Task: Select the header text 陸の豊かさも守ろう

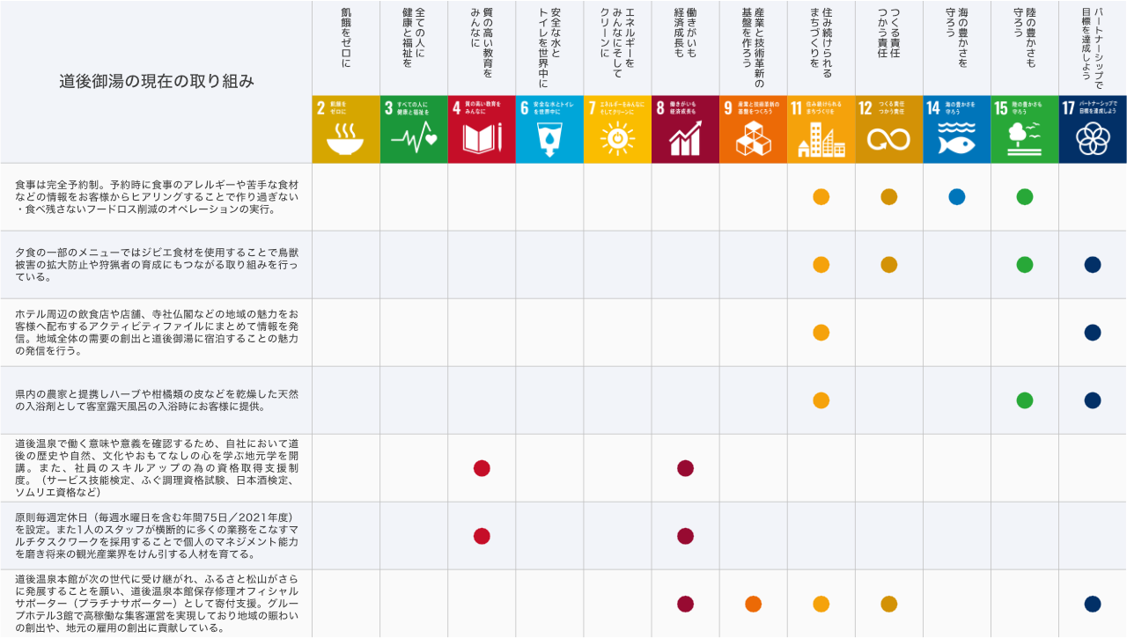Action: pos(1024,38)
